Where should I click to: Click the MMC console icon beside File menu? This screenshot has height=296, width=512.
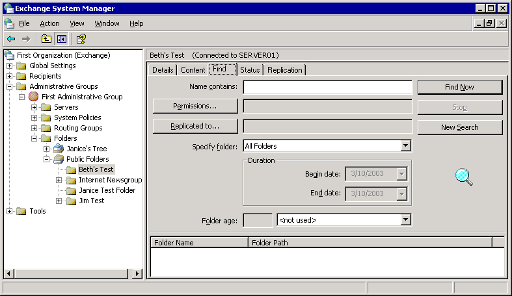[9, 23]
